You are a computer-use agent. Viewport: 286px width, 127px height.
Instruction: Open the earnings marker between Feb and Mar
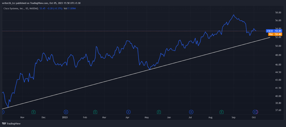click(95, 112)
